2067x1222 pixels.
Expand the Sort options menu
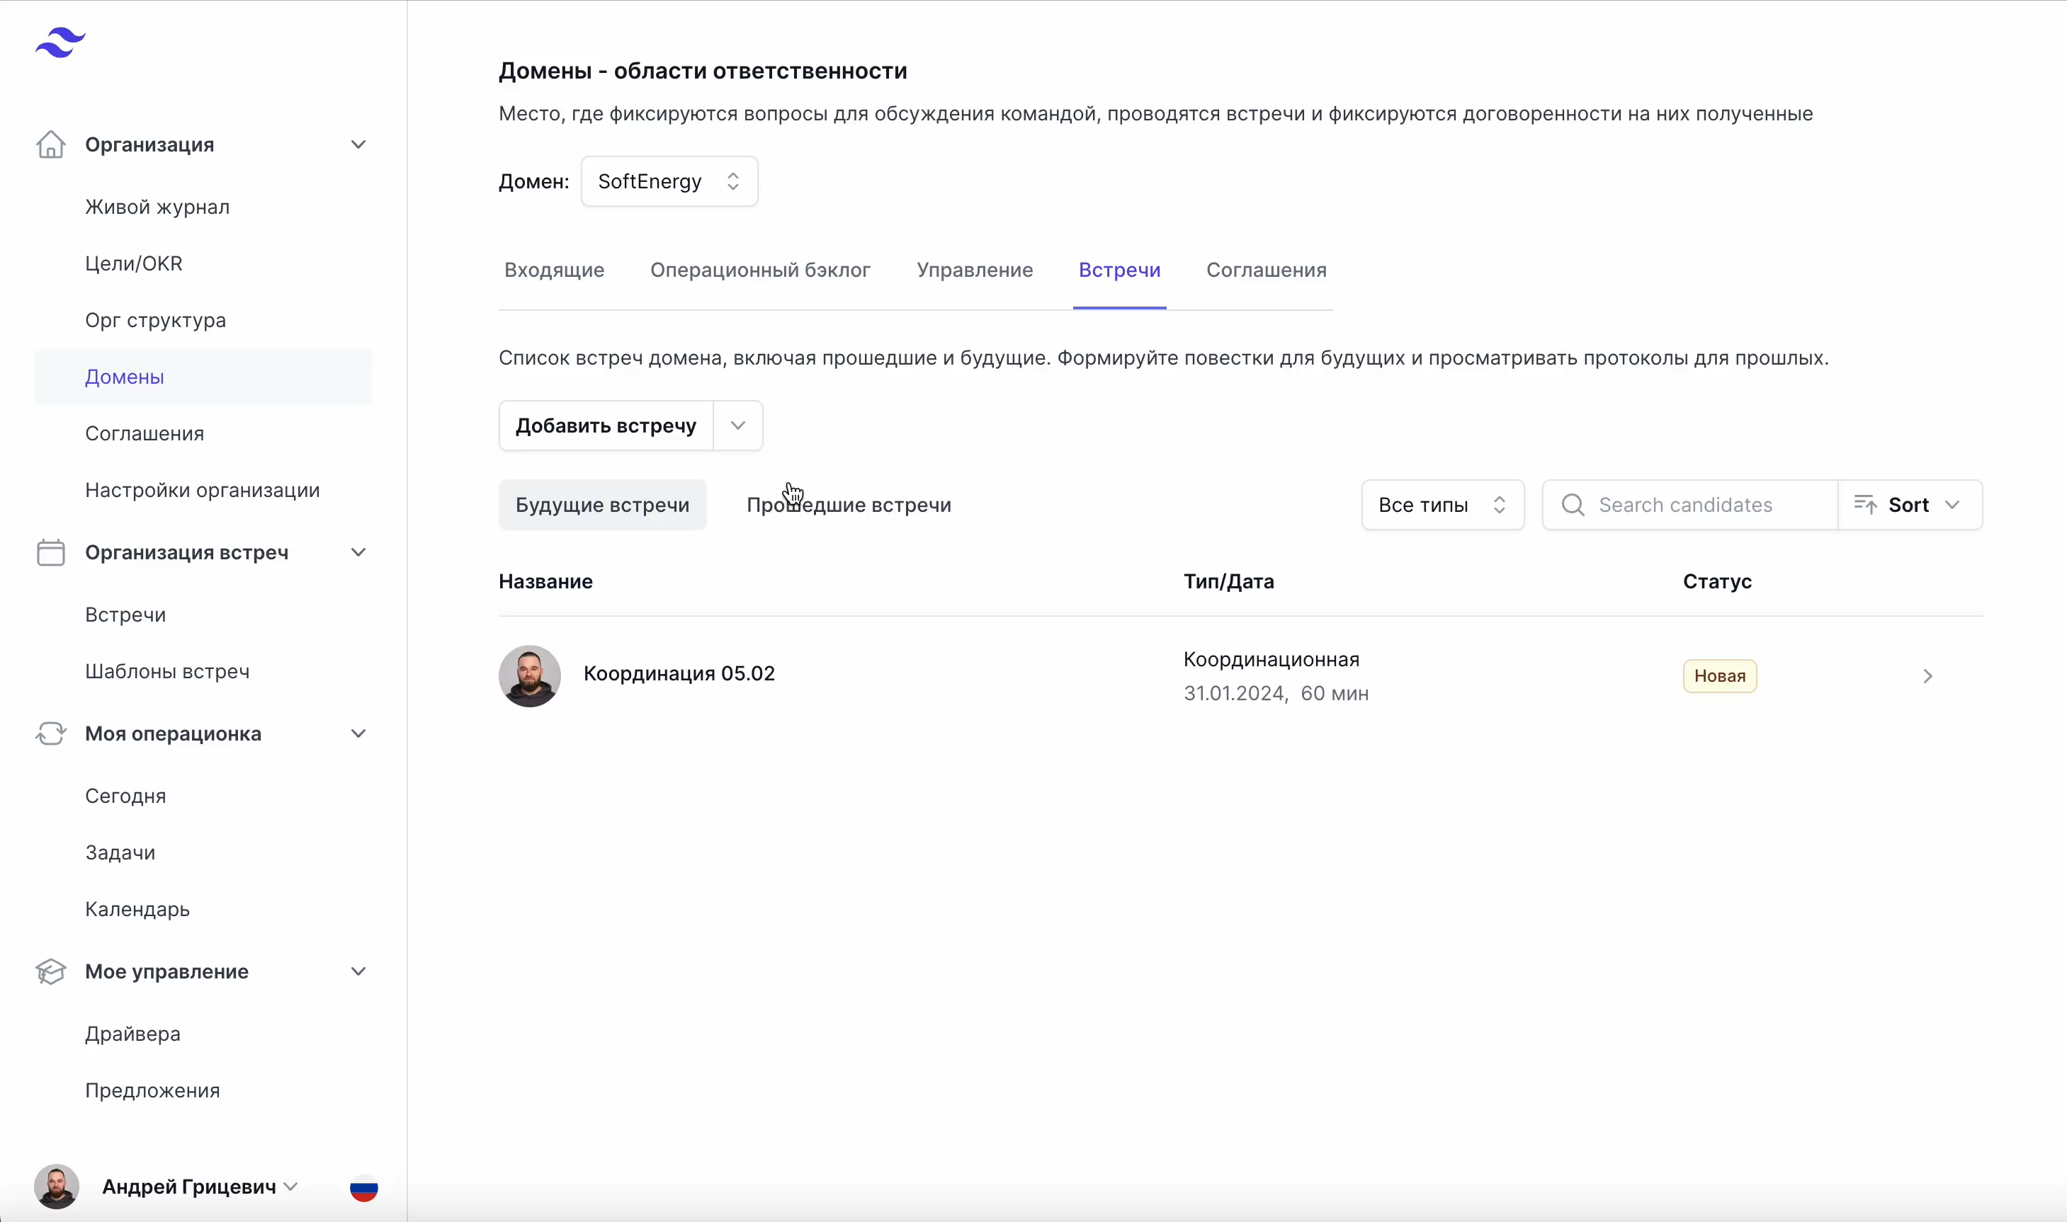click(1909, 505)
